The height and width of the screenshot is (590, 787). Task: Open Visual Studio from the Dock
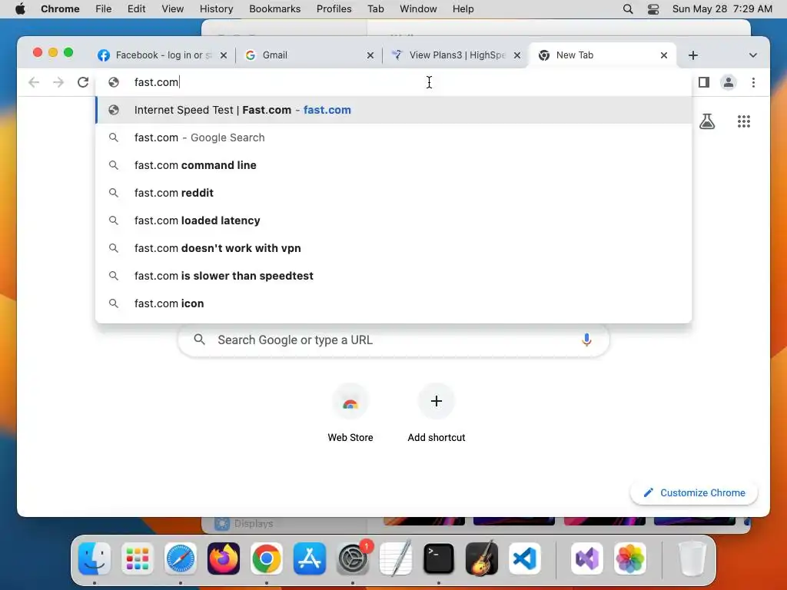coord(586,559)
